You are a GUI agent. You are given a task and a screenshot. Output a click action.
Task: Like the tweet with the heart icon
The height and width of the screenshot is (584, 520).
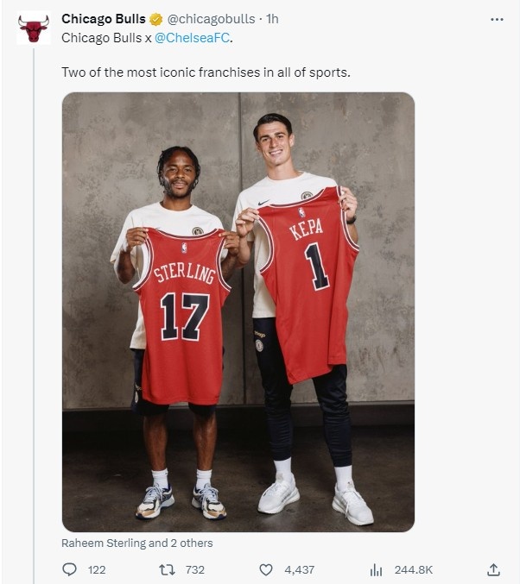point(266,569)
